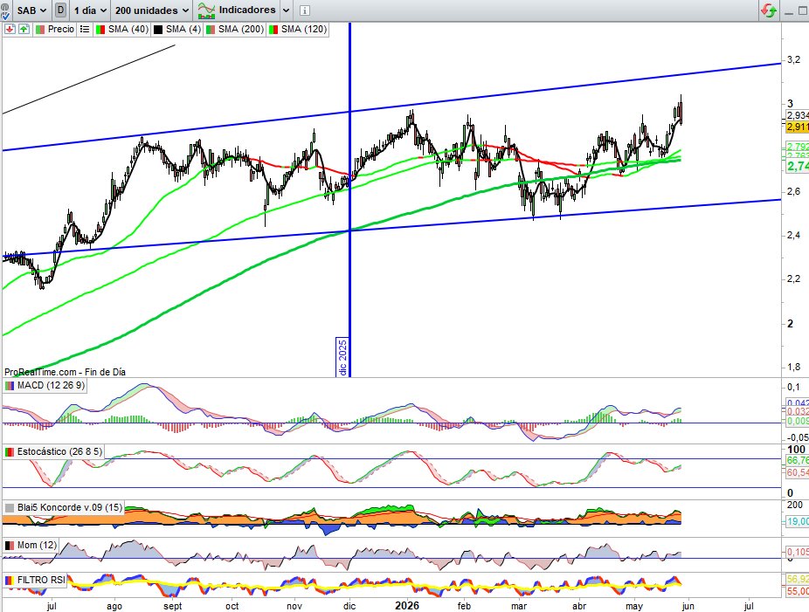This screenshot has height=612, width=809.
Task: Open the Blai5 Koncorde v.09 label
Action: 70,507
